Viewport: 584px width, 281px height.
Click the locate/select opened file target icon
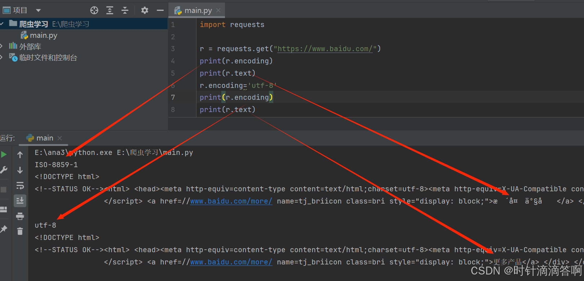(94, 10)
